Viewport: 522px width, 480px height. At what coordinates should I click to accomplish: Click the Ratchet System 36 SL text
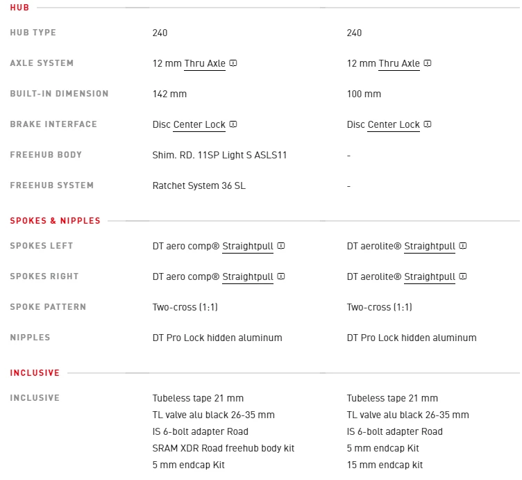pos(199,185)
